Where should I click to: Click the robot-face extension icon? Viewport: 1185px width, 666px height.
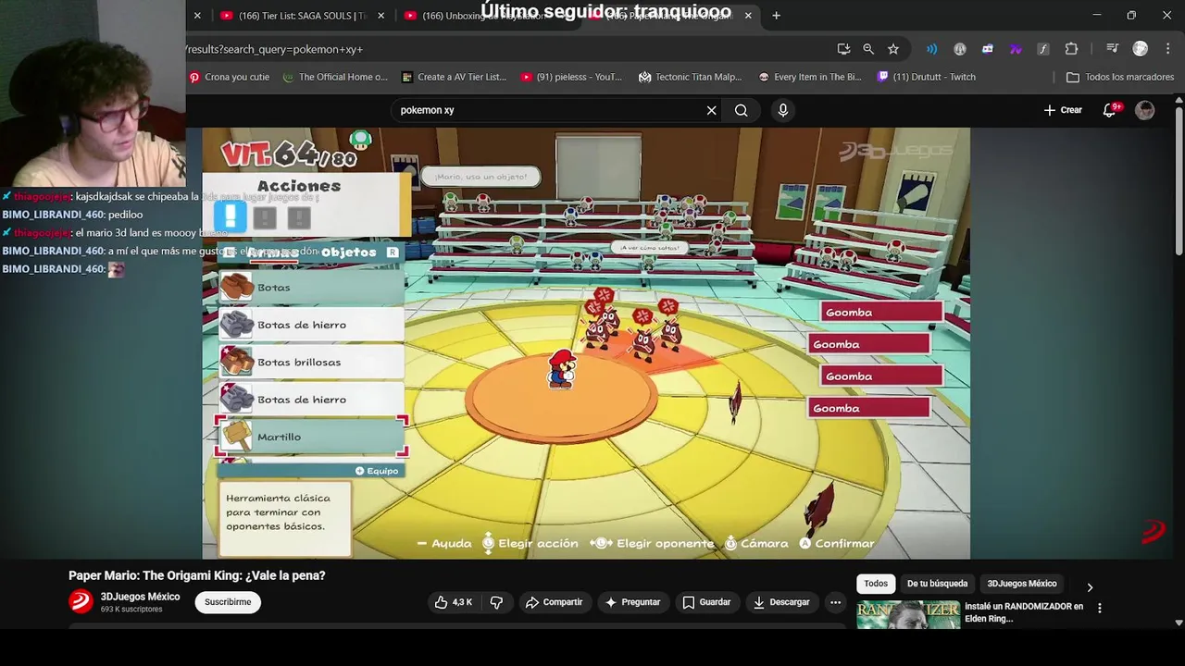click(988, 49)
